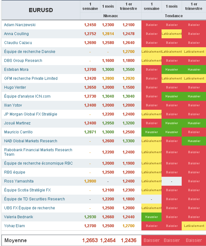The width and height of the screenshot is (206, 246).
Task: Click the Moyenne 1,2454 monthly average
Action: tap(108, 240)
